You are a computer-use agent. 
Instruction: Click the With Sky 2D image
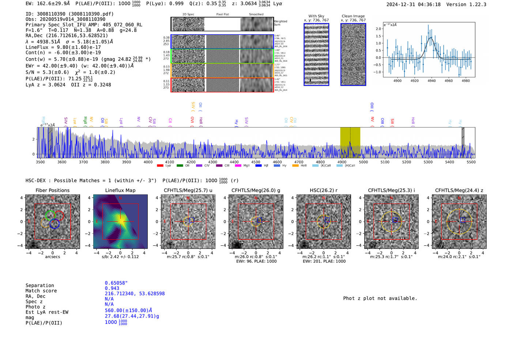pyautogui.click(x=316, y=54)
